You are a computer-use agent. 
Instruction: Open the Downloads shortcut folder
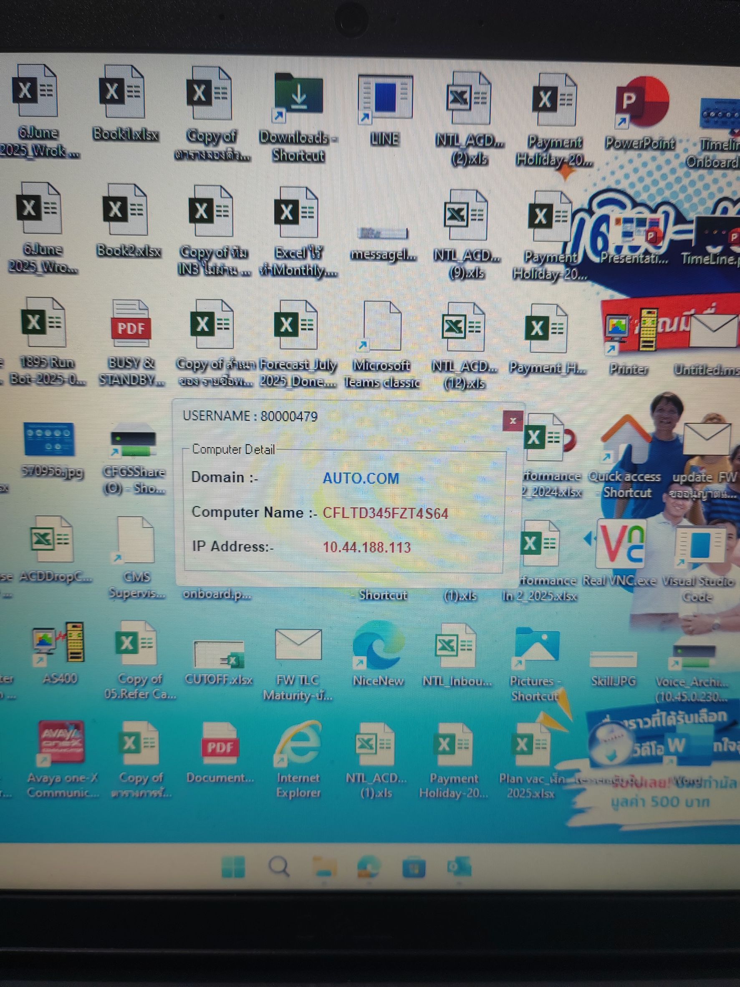298,96
